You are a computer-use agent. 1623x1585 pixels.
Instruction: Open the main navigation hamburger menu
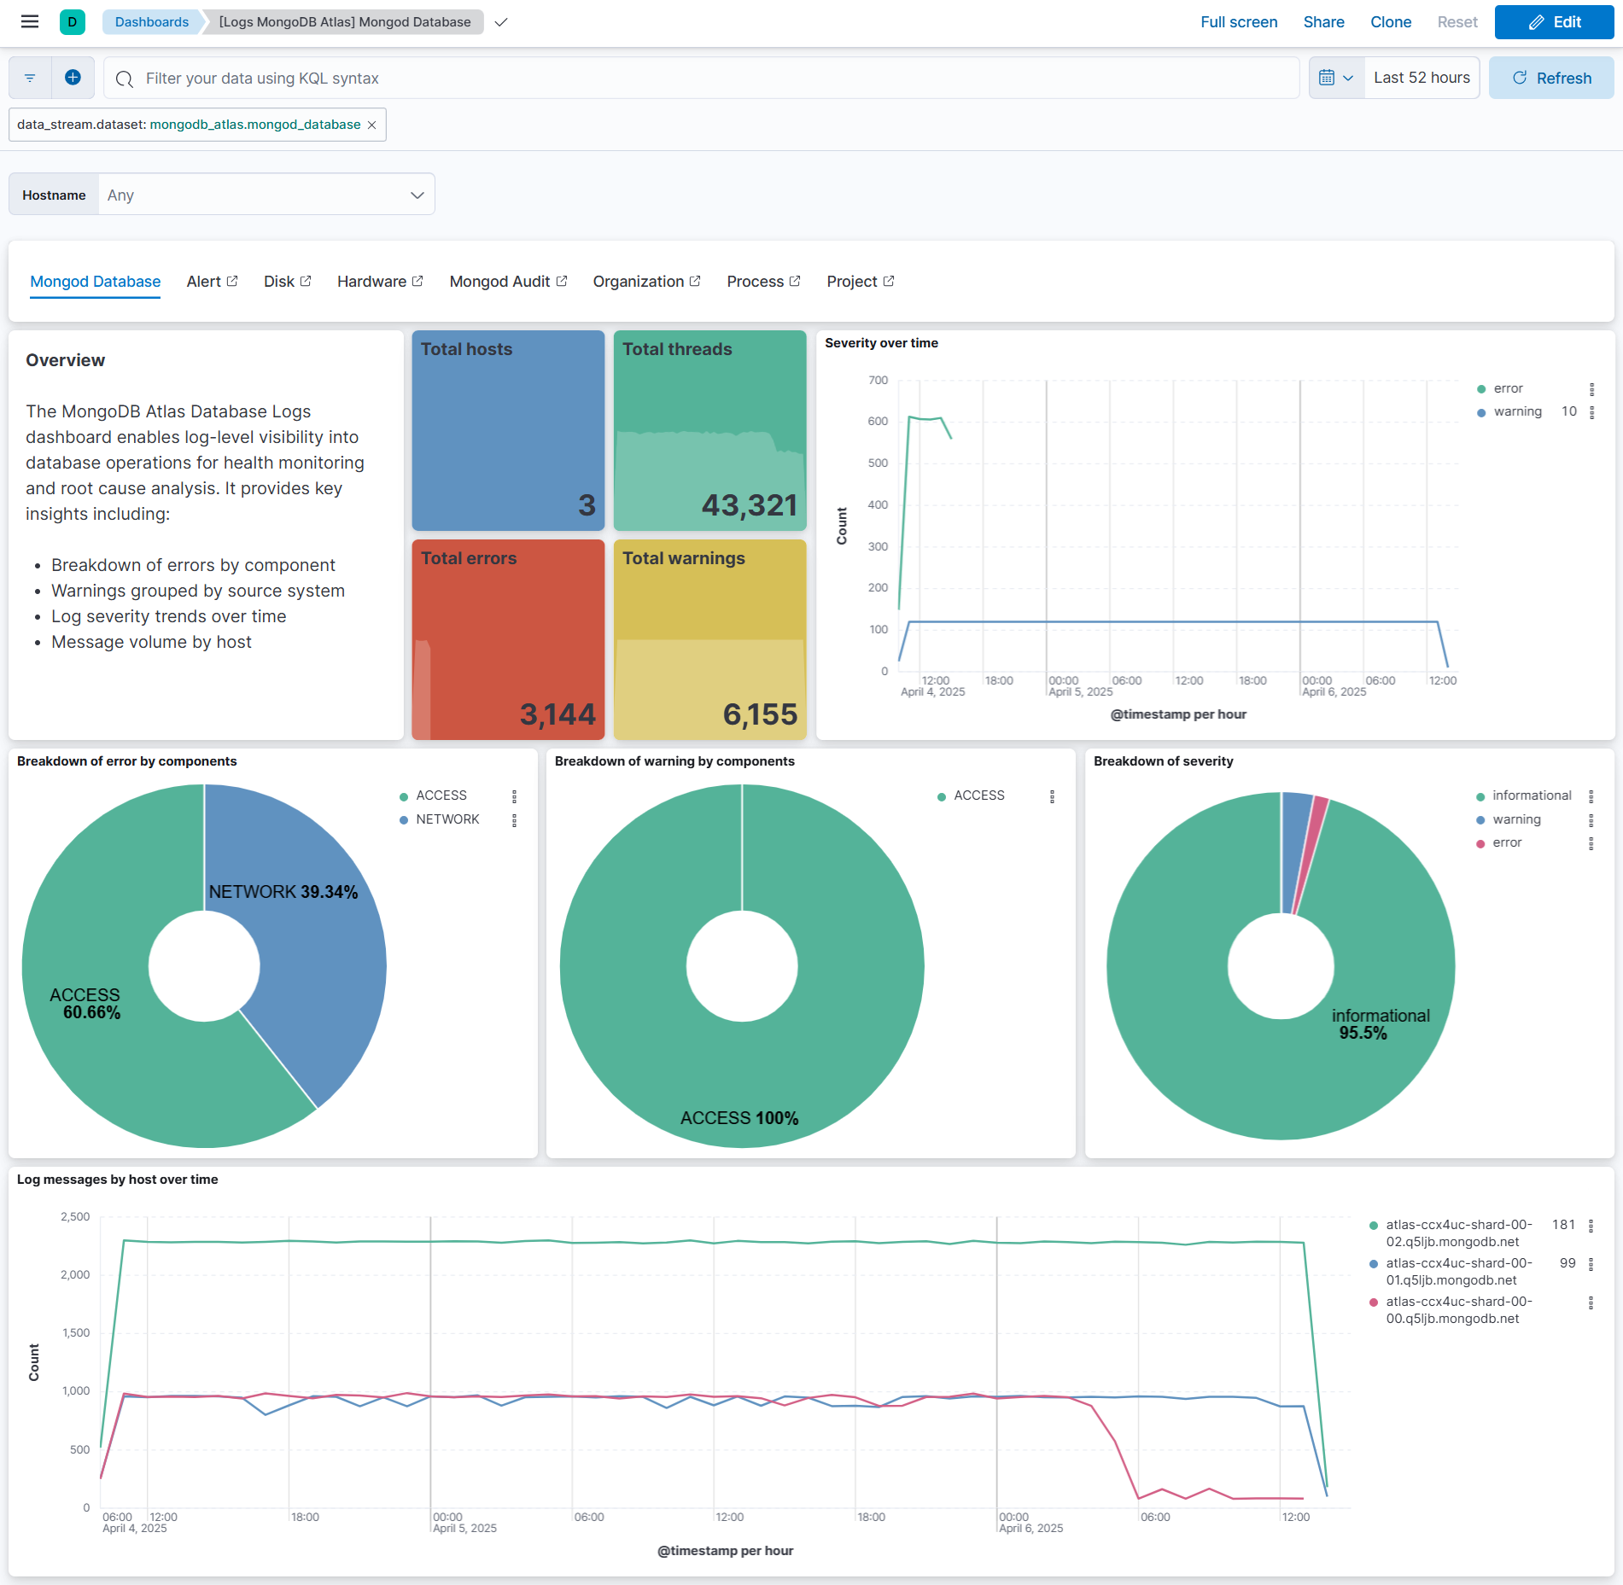[29, 21]
